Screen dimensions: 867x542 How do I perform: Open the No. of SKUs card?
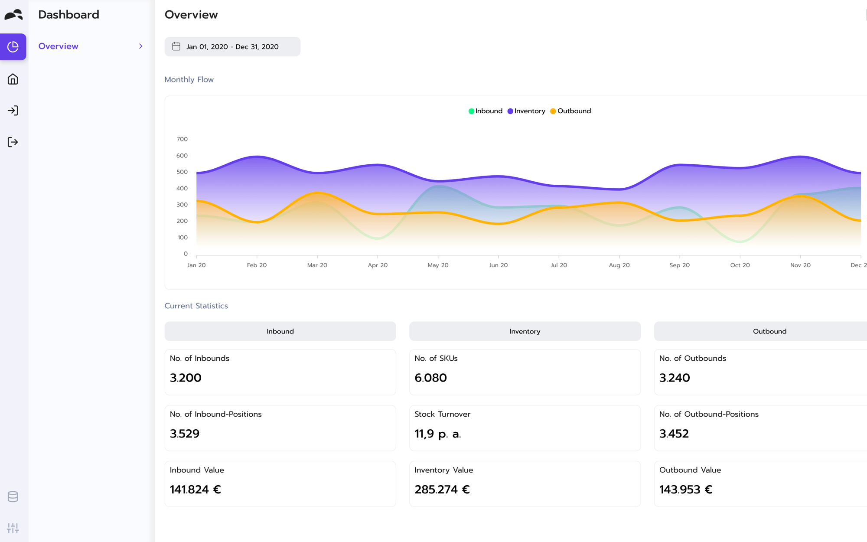(x=525, y=372)
